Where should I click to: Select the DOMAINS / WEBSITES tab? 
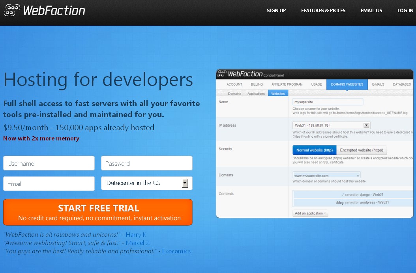click(347, 84)
